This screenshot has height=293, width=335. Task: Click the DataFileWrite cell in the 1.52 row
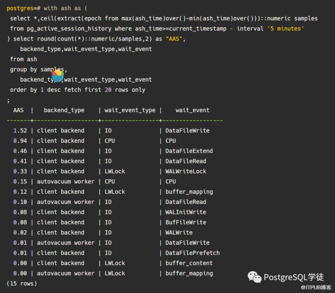click(187, 131)
